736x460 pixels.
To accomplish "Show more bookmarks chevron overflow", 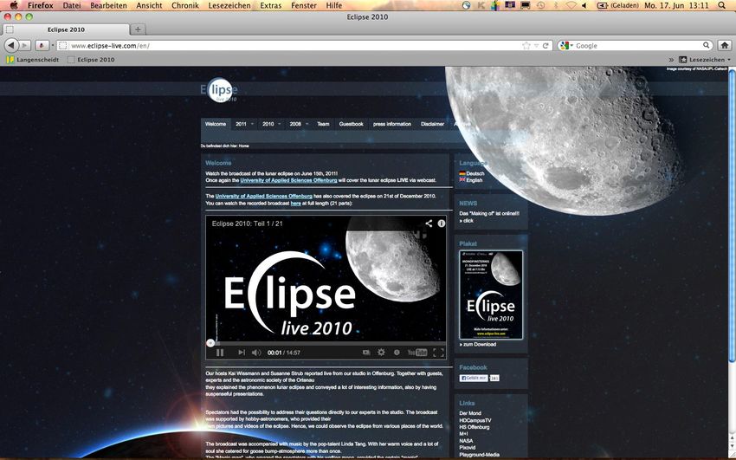I will (x=671, y=60).
